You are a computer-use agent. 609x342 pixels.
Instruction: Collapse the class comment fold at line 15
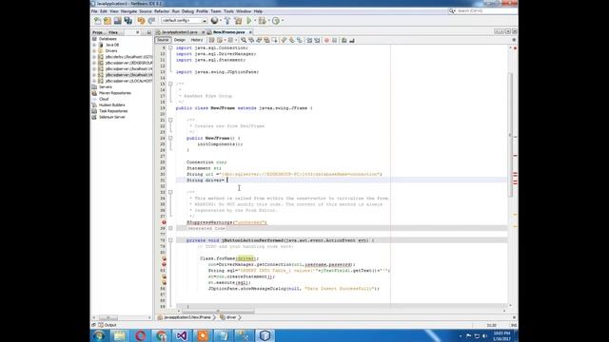point(170,84)
